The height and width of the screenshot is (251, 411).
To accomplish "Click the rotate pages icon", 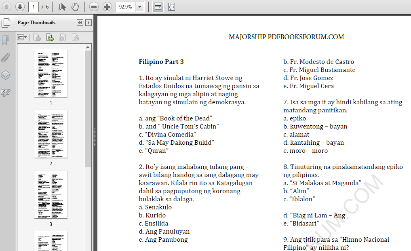I will click(62, 38).
